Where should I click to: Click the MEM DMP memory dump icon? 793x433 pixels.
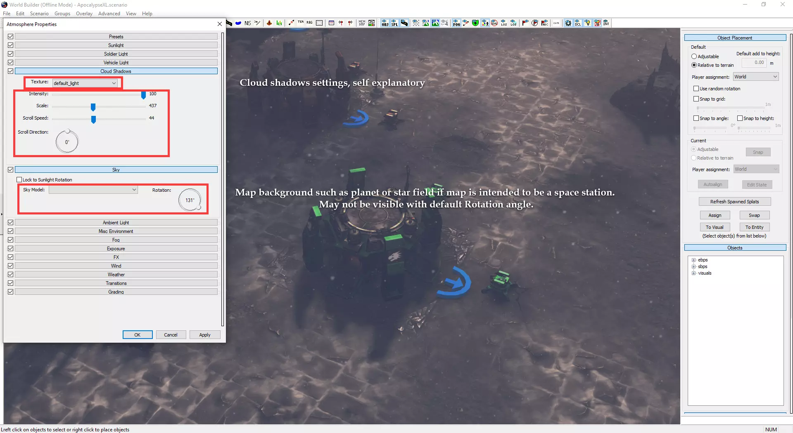pyautogui.click(x=362, y=23)
